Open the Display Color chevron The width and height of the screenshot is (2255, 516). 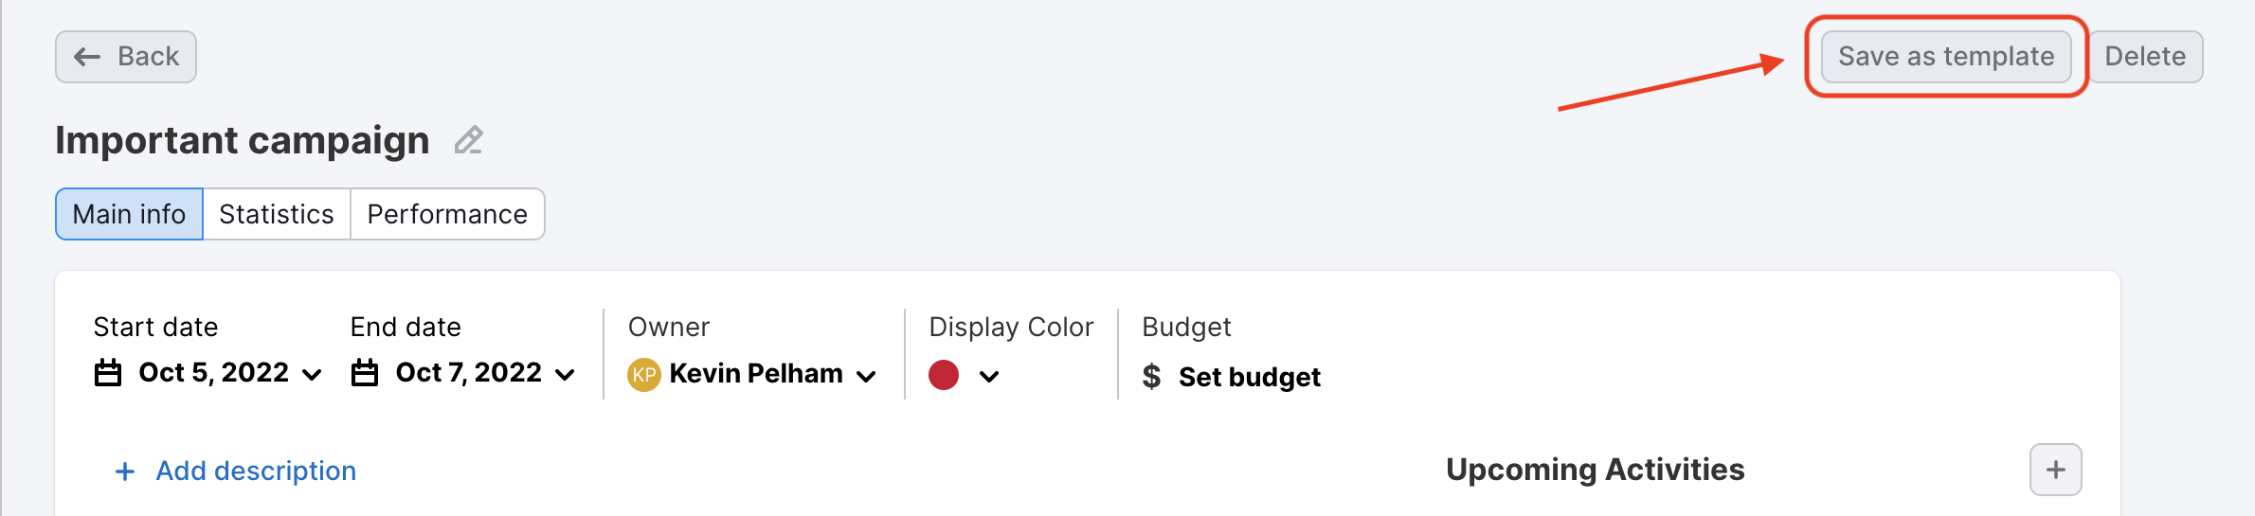click(x=989, y=376)
